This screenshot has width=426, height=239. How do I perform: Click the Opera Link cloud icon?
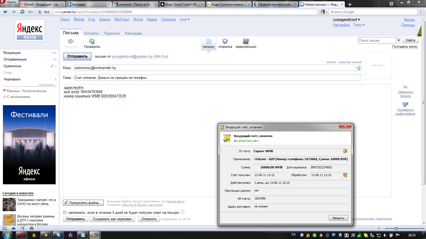click(x=14, y=228)
